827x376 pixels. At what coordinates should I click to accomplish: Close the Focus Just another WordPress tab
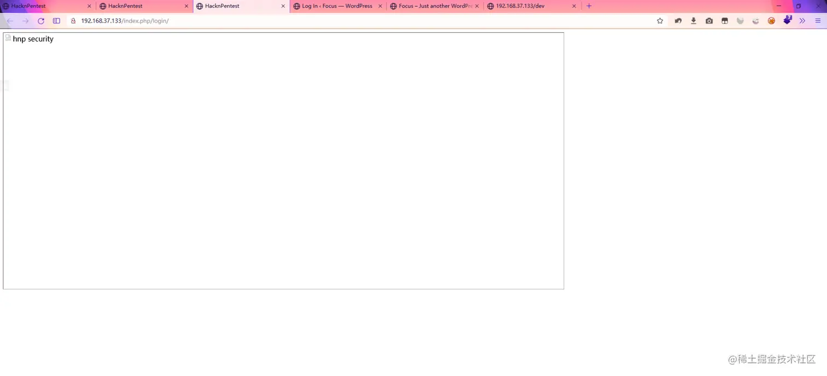click(x=477, y=6)
